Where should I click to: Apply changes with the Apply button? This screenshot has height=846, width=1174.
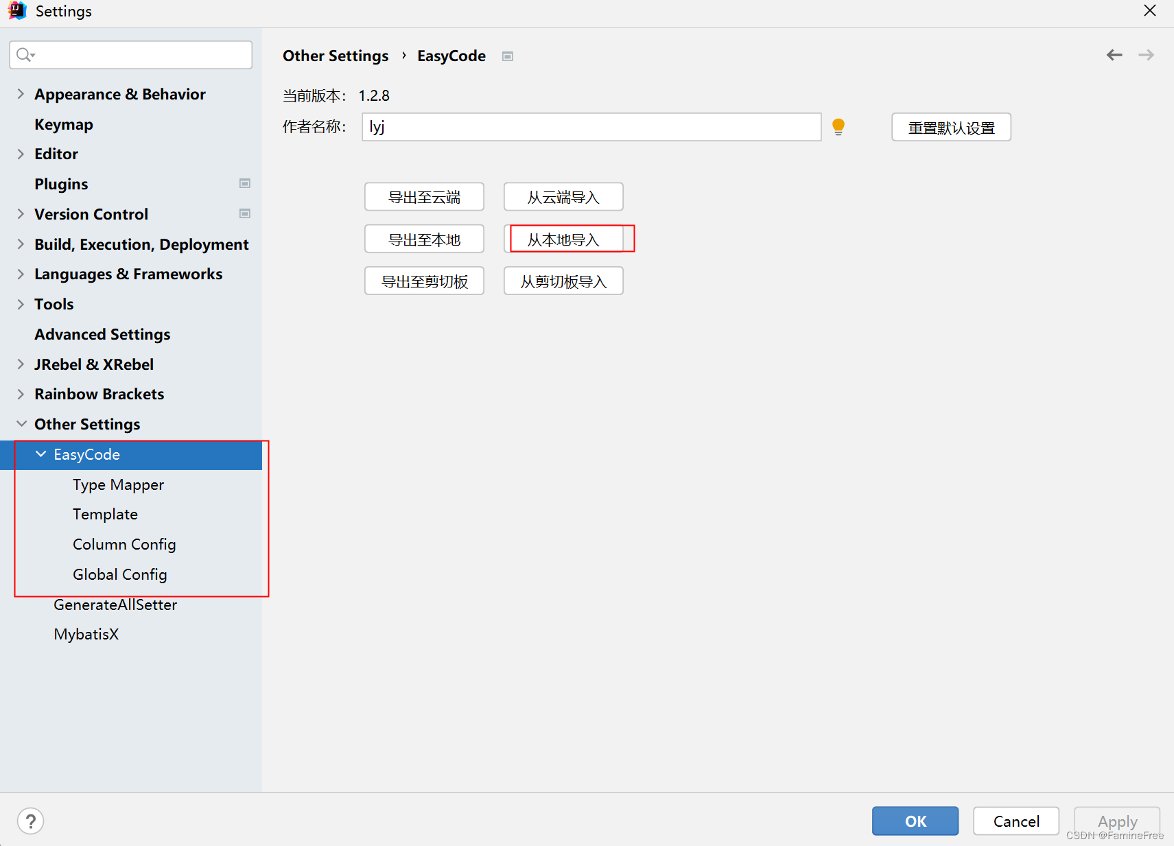coord(1116,821)
